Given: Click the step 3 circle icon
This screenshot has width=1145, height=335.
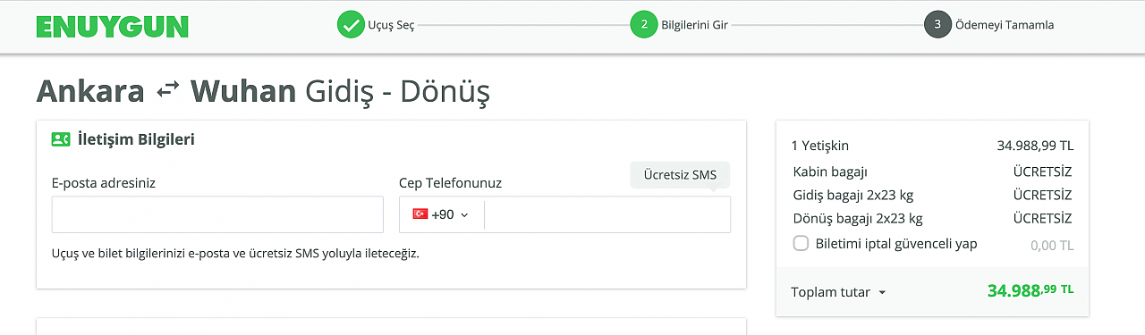Looking at the screenshot, I should (937, 24).
